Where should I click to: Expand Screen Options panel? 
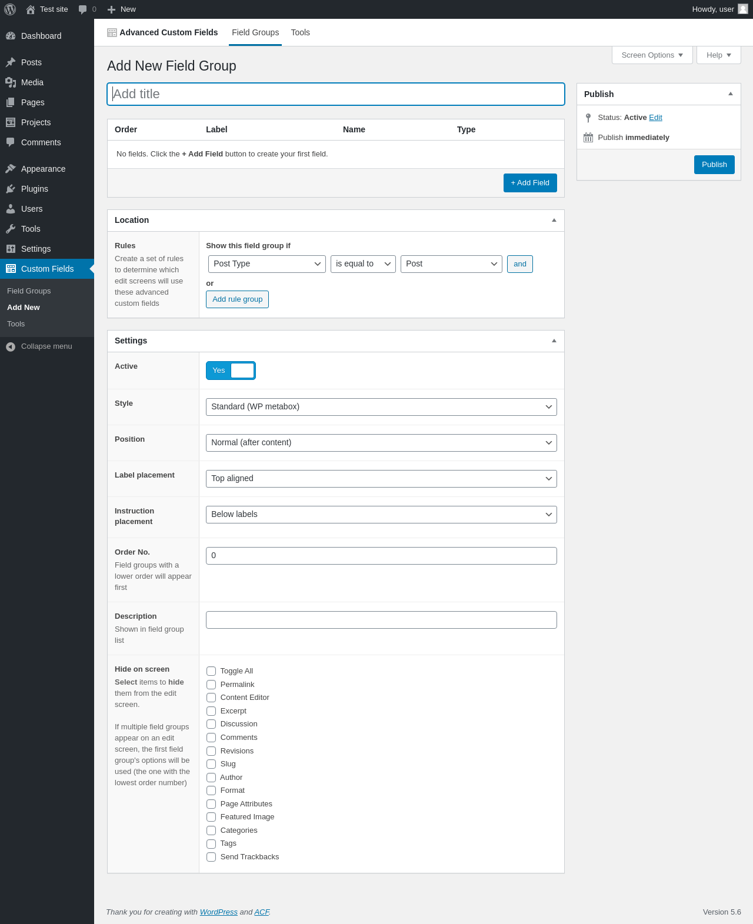coord(652,55)
